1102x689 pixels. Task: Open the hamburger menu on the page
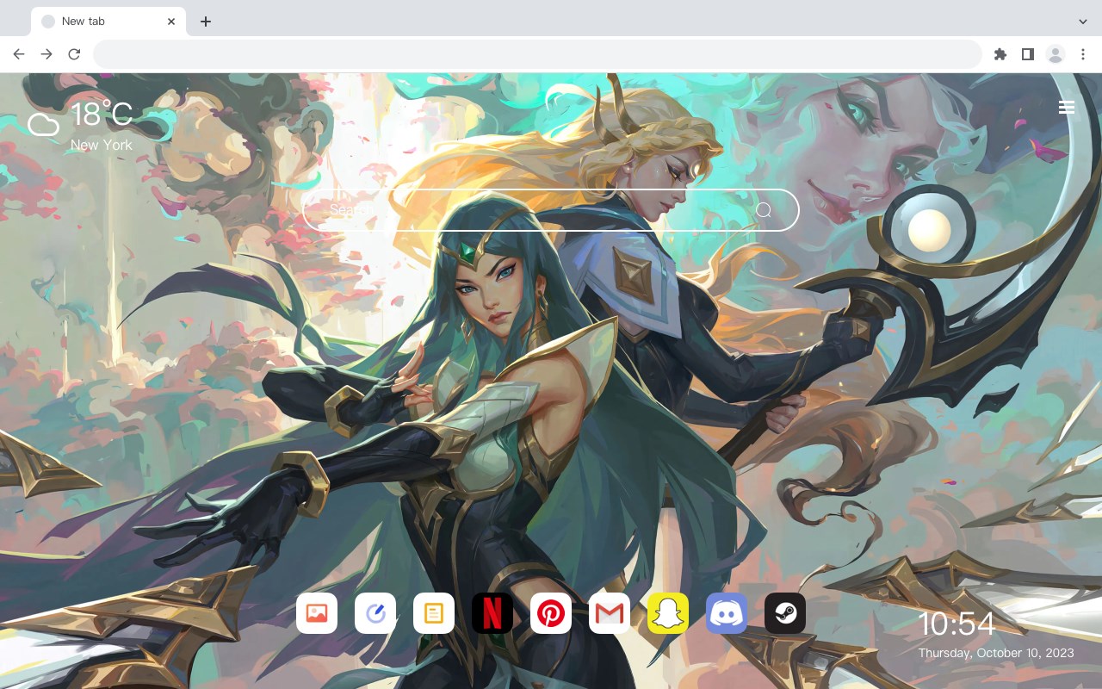(x=1067, y=108)
